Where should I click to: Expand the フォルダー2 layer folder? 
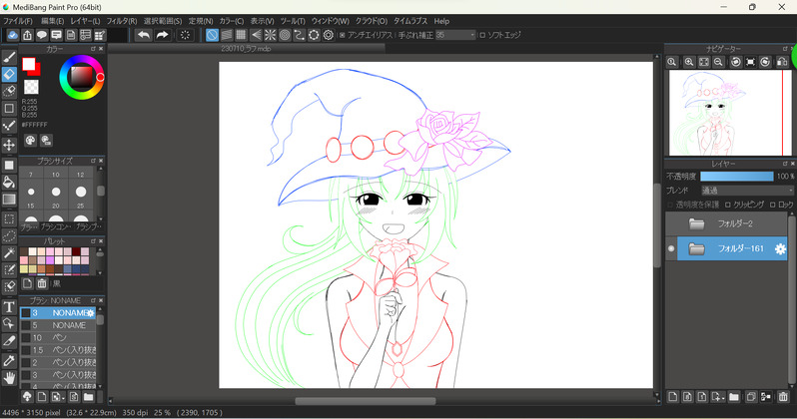pos(697,223)
